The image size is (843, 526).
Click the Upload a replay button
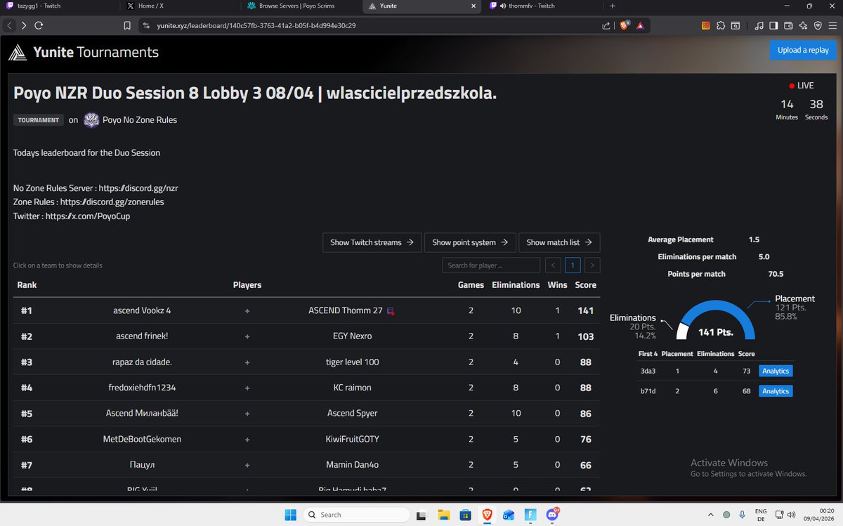point(803,50)
